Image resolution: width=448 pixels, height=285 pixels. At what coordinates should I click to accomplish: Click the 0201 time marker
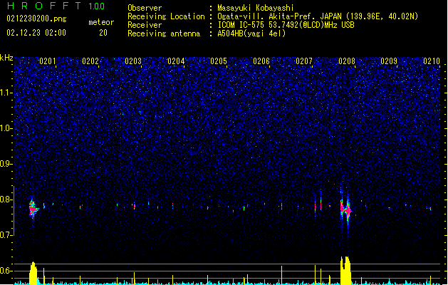(48, 61)
